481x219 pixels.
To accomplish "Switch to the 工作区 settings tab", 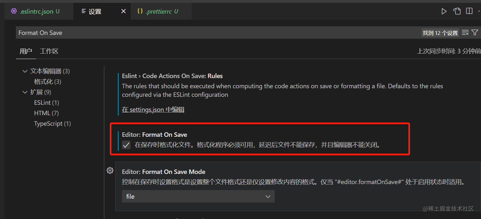I will pos(49,51).
